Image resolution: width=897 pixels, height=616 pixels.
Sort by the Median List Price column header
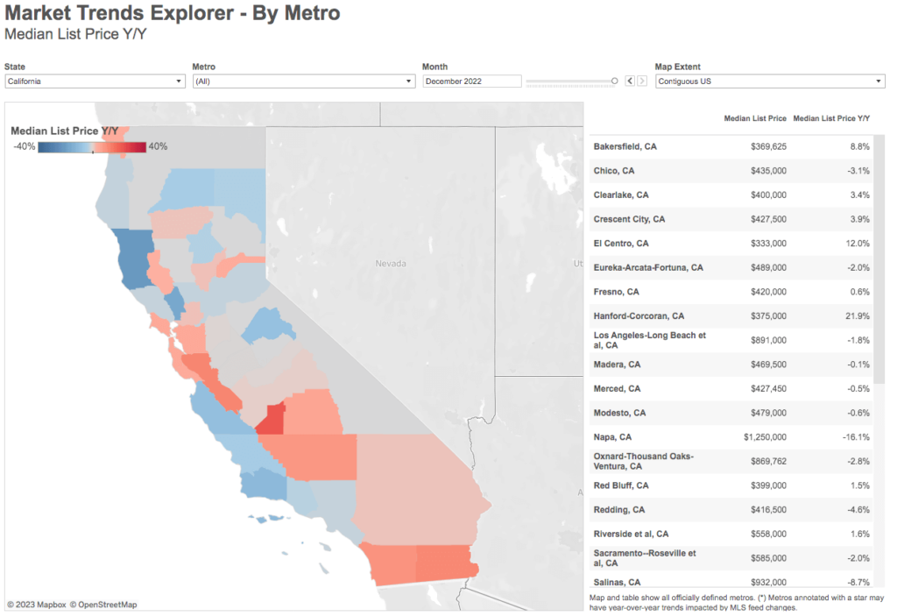point(757,118)
